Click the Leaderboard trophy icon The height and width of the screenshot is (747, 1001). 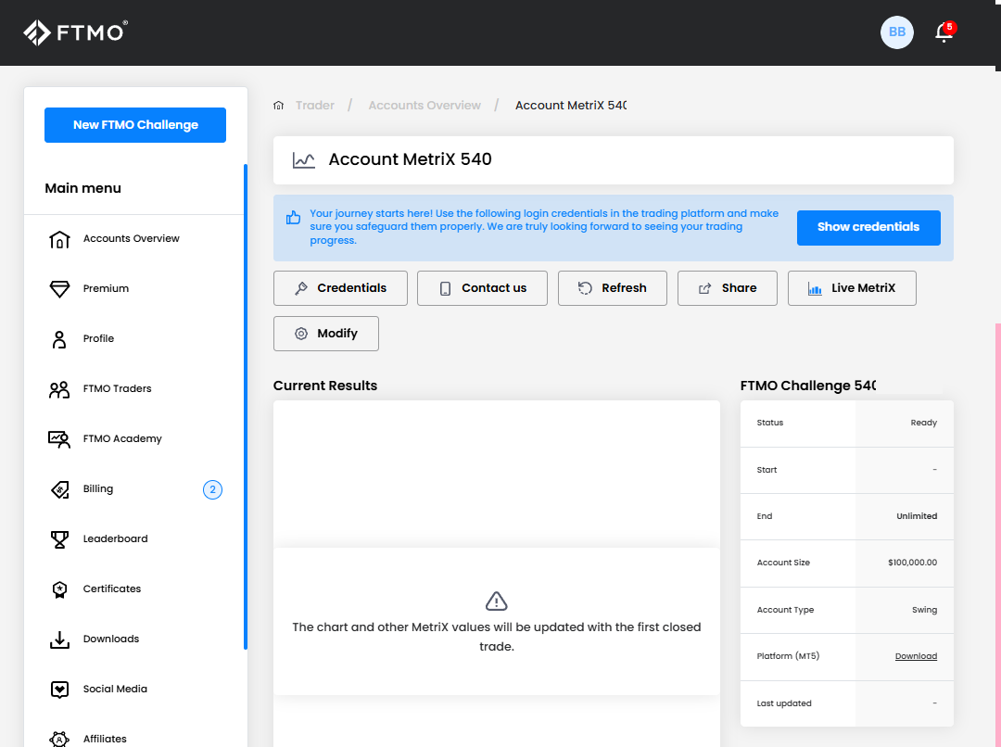pos(59,538)
